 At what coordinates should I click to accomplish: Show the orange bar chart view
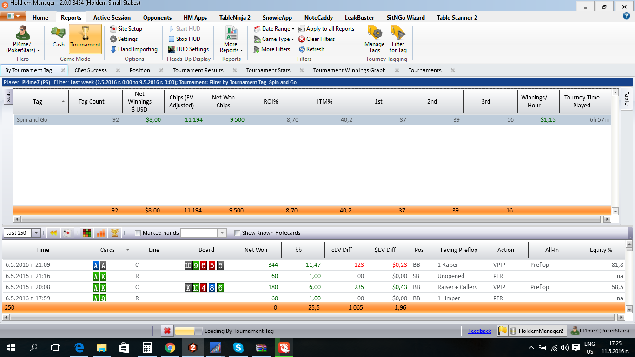[100, 233]
